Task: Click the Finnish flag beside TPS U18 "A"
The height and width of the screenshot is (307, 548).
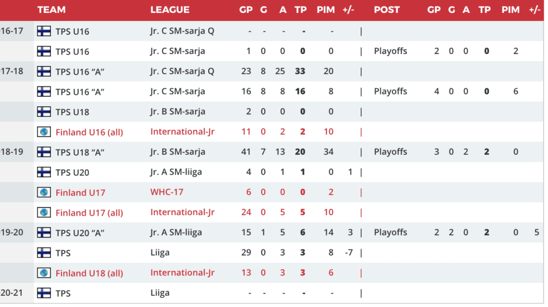Action: [x=44, y=152]
